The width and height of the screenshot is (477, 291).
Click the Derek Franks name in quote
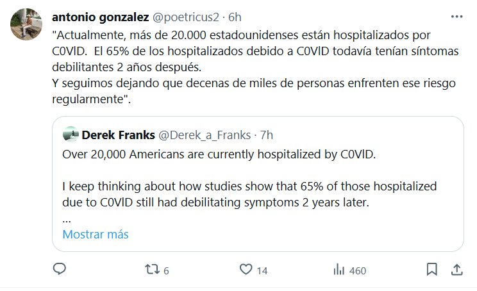(118, 135)
